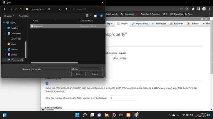The width and height of the screenshot is (213, 119).
Task: Open XAMPP from taskbar
Action: coord(128,115)
